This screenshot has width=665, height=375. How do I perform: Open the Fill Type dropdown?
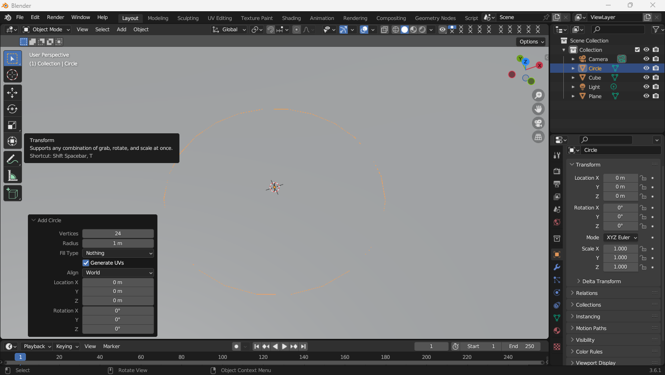[118, 253]
